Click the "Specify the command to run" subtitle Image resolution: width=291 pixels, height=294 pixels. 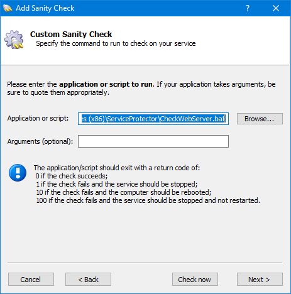116,43
